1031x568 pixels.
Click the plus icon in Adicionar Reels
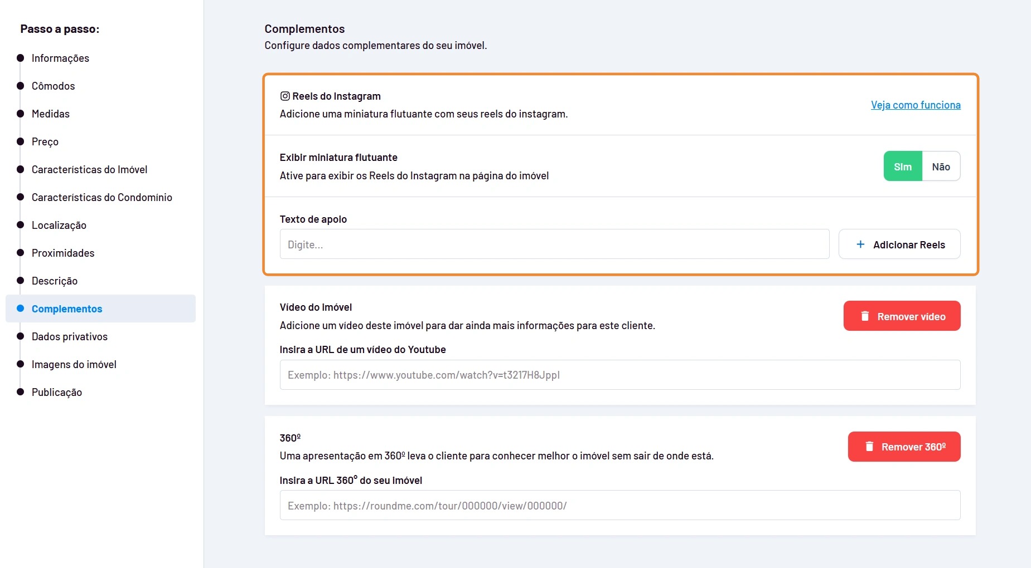point(860,244)
